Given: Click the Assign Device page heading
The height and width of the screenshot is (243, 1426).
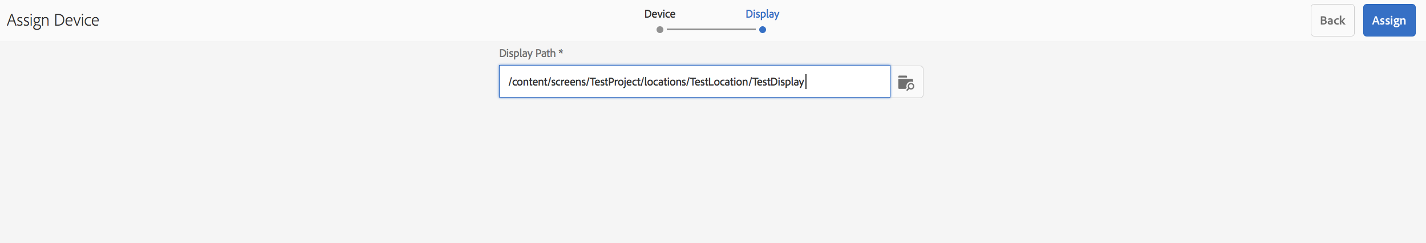Looking at the screenshot, I should 53,21.
